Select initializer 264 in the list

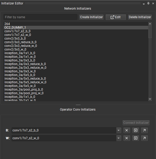[x=76, y=24]
